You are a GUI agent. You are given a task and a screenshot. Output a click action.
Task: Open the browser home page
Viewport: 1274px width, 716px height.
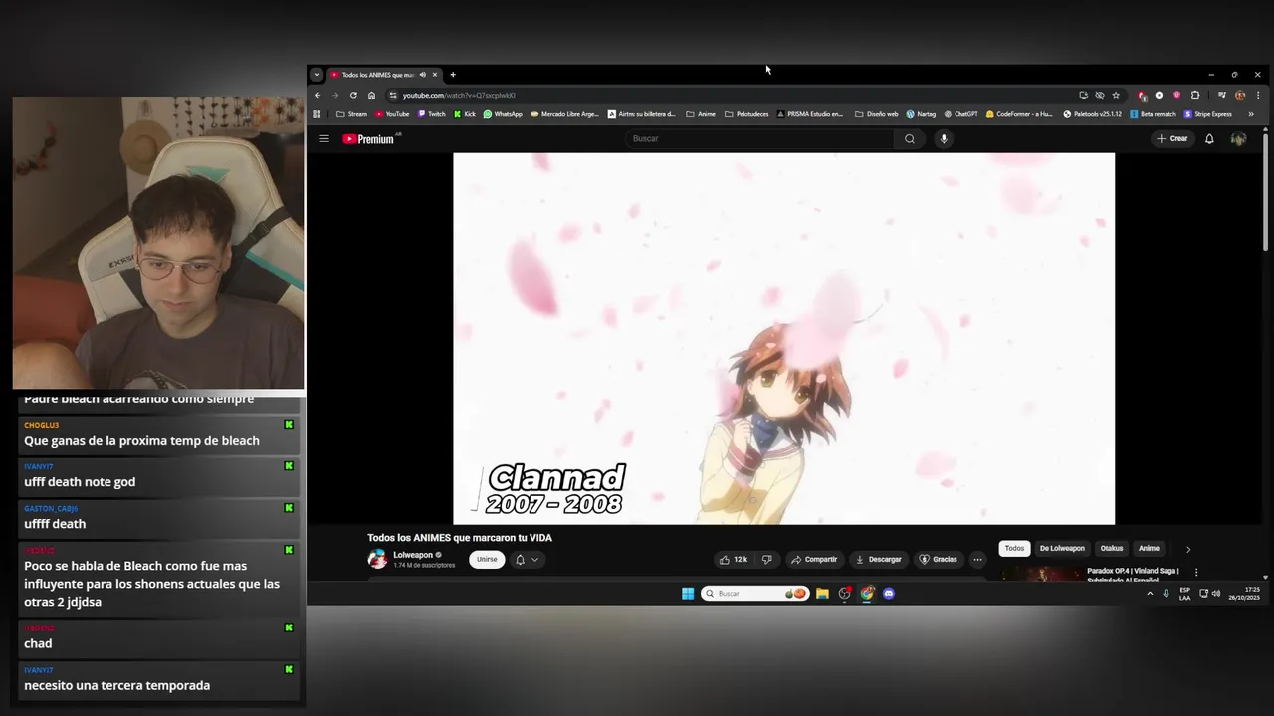(x=371, y=95)
